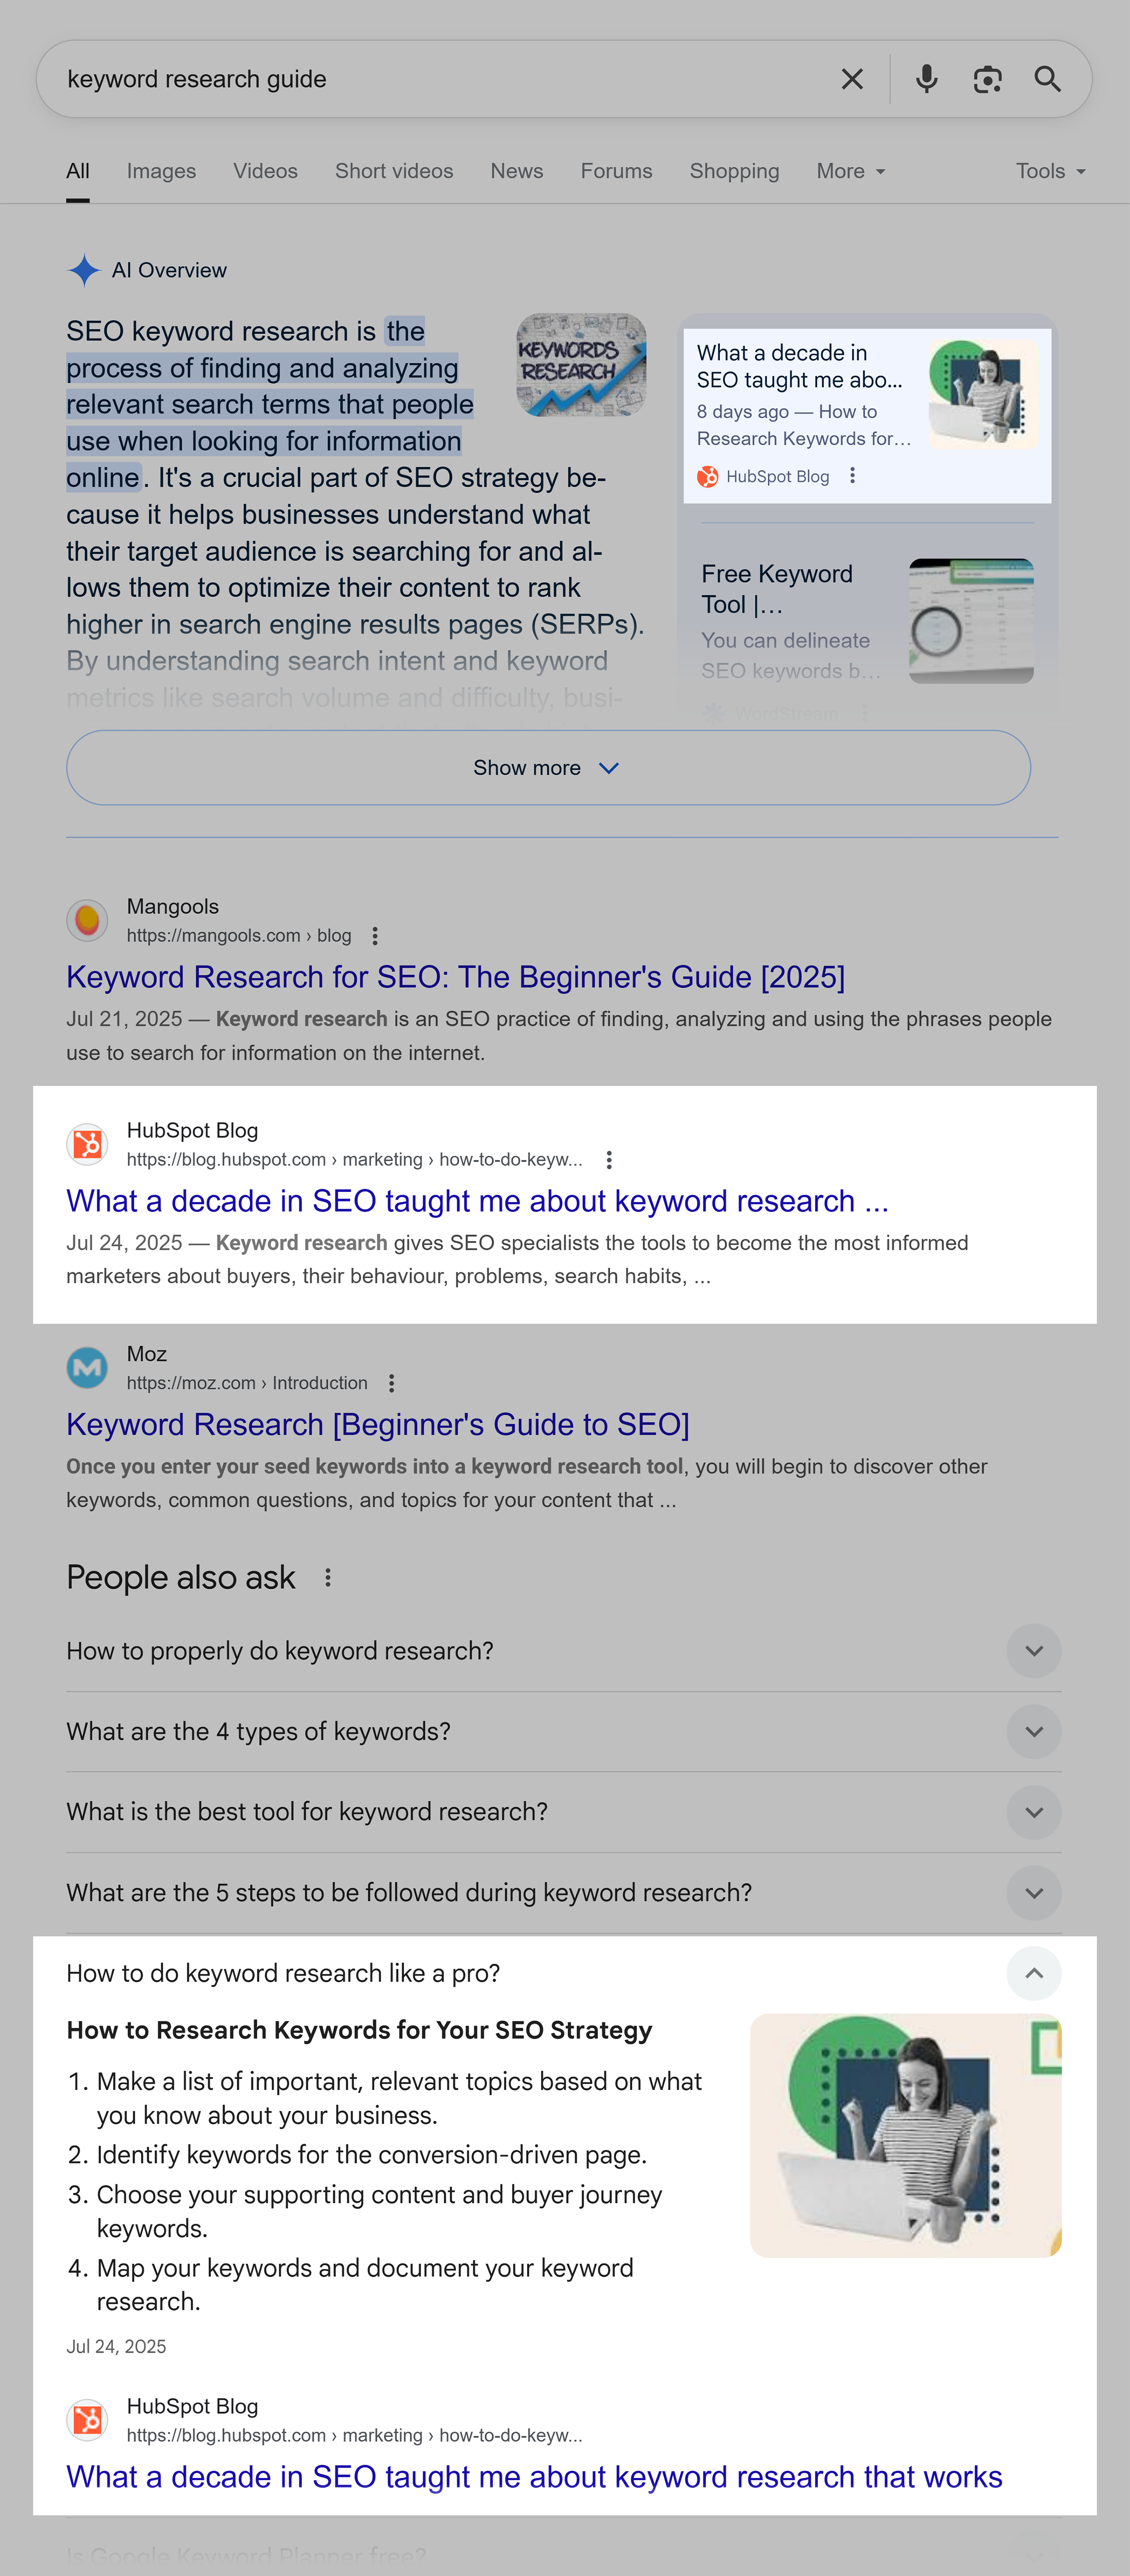Select the Mangools favicon
The width and height of the screenshot is (1130, 2576).
point(87,920)
